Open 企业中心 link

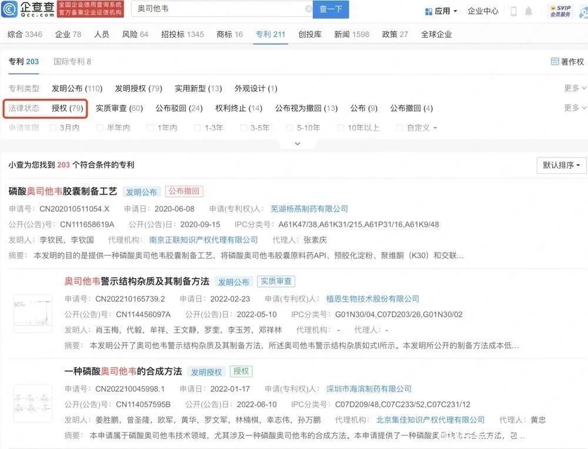483,11
